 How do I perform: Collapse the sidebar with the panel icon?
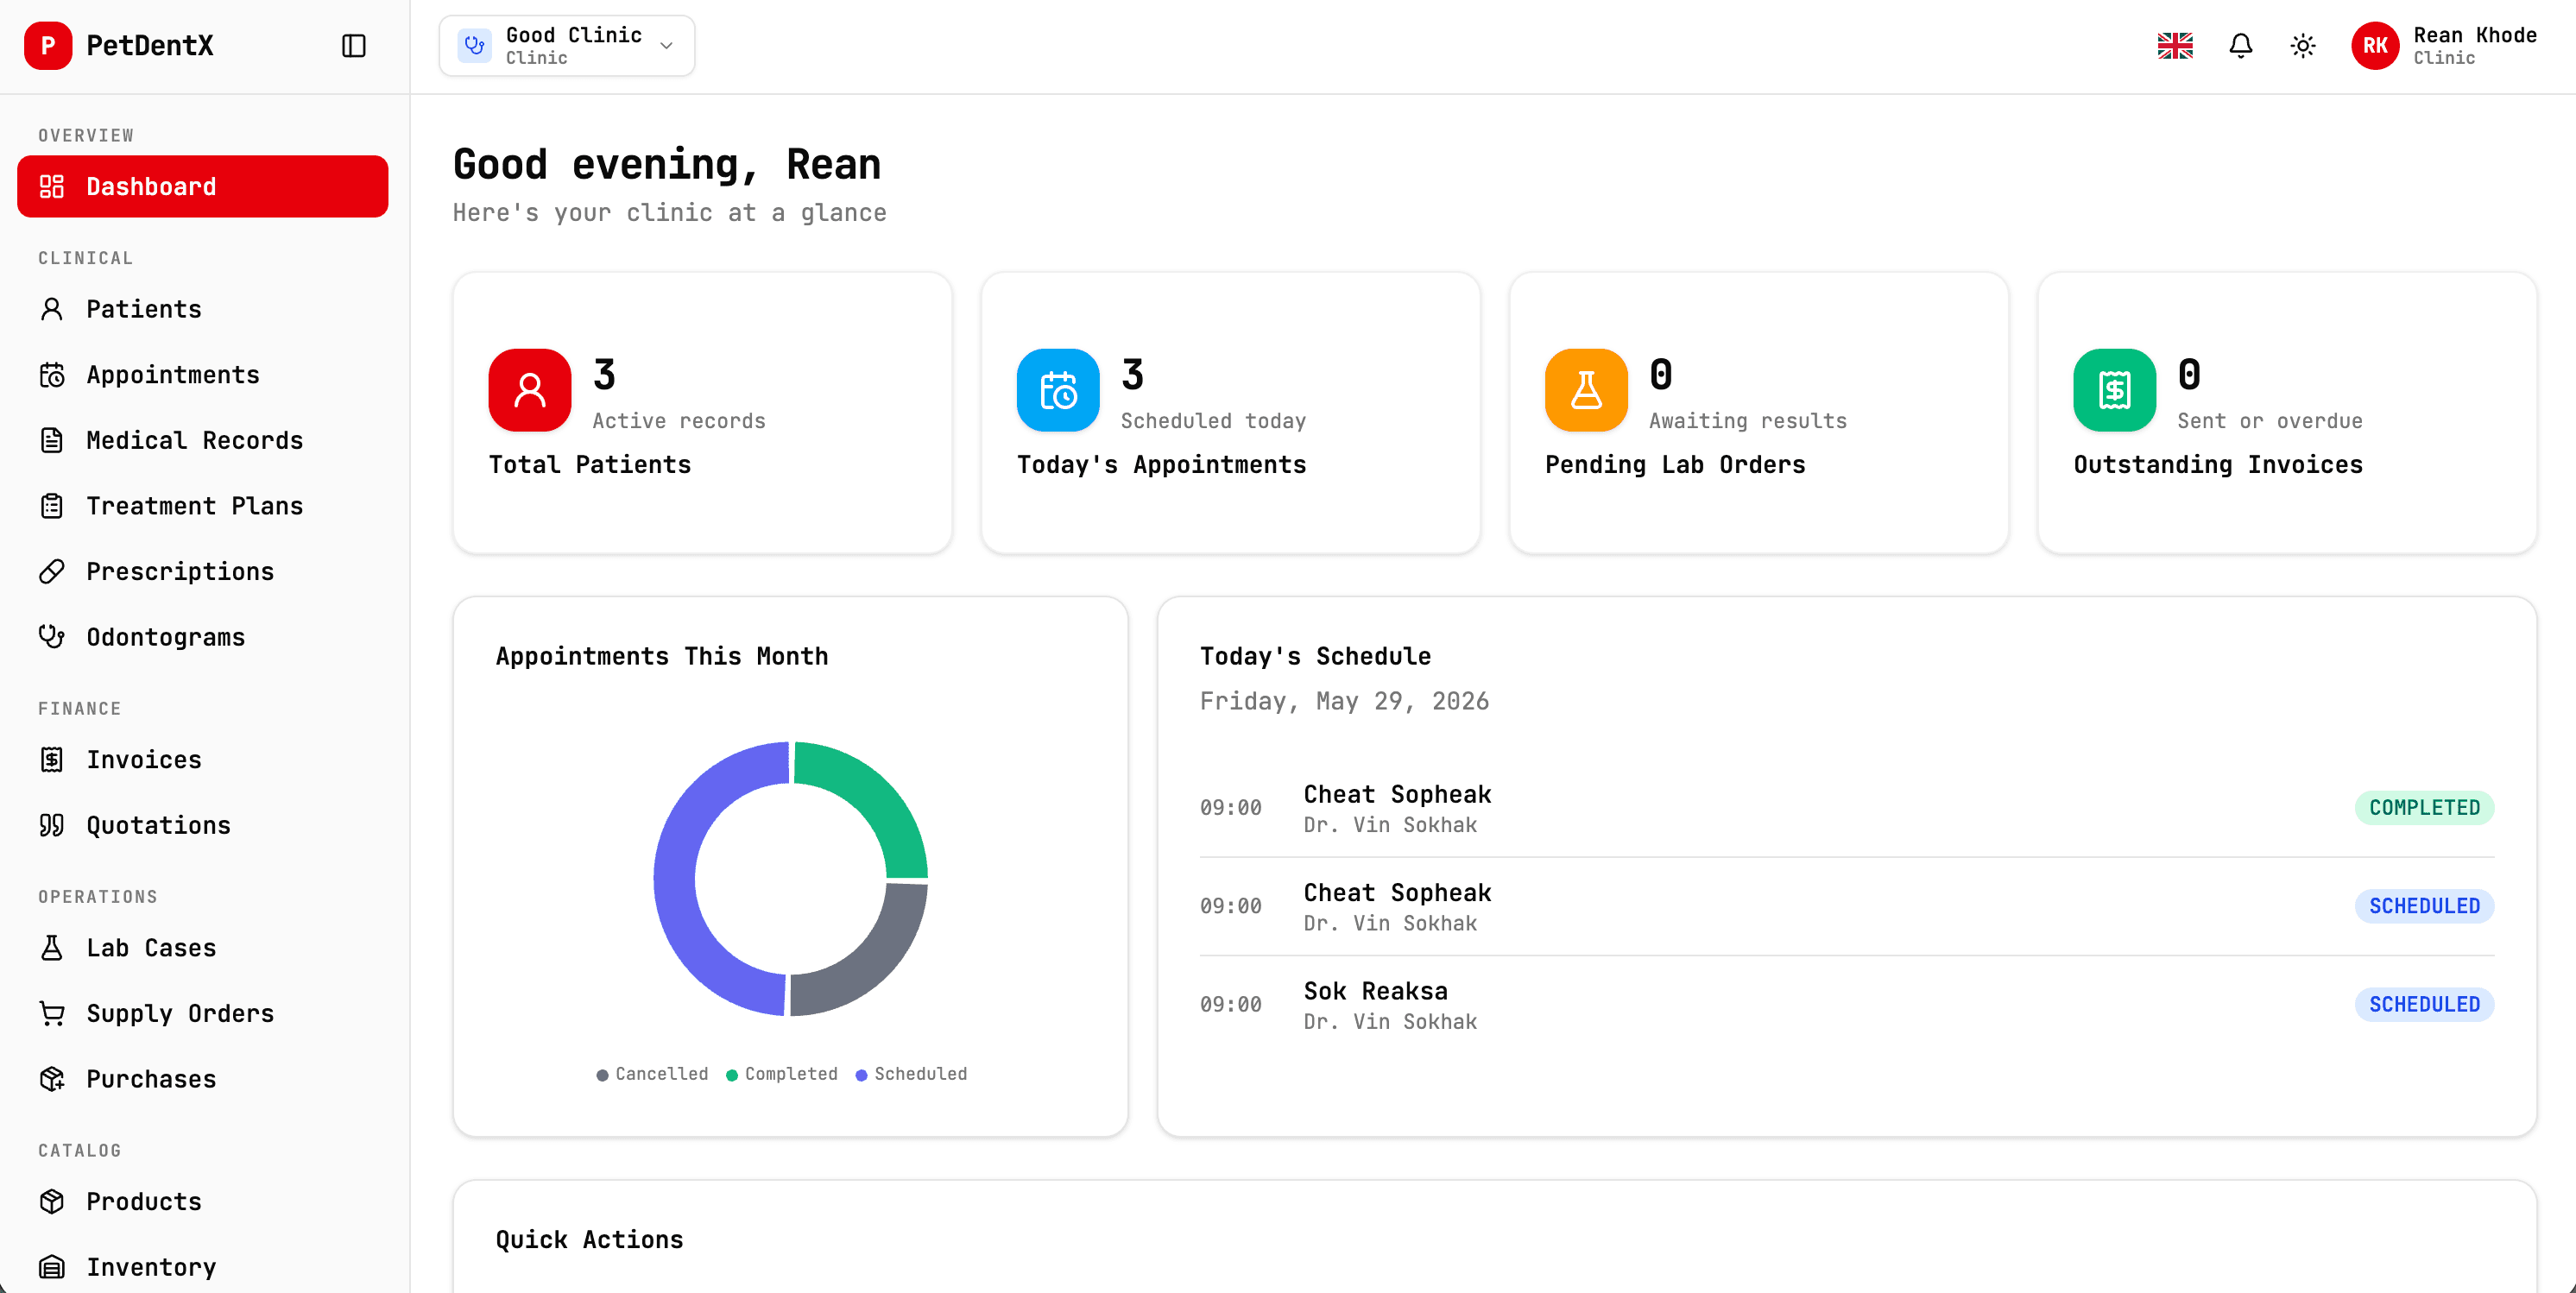(354, 46)
